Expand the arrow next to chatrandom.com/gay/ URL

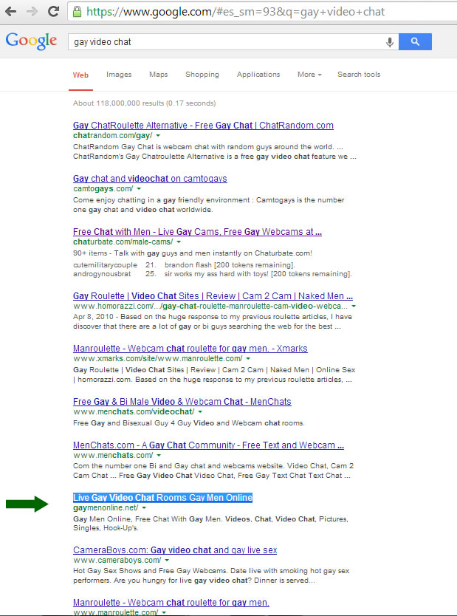coord(159,136)
